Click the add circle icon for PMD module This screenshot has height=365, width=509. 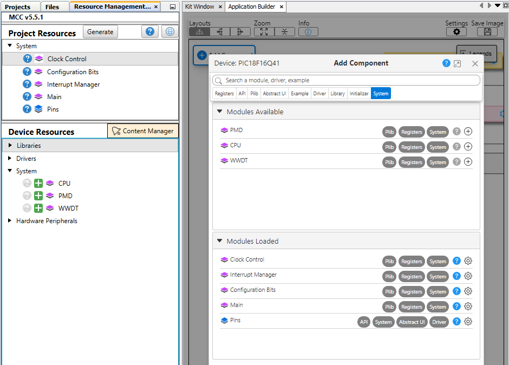click(x=468, y=132)
